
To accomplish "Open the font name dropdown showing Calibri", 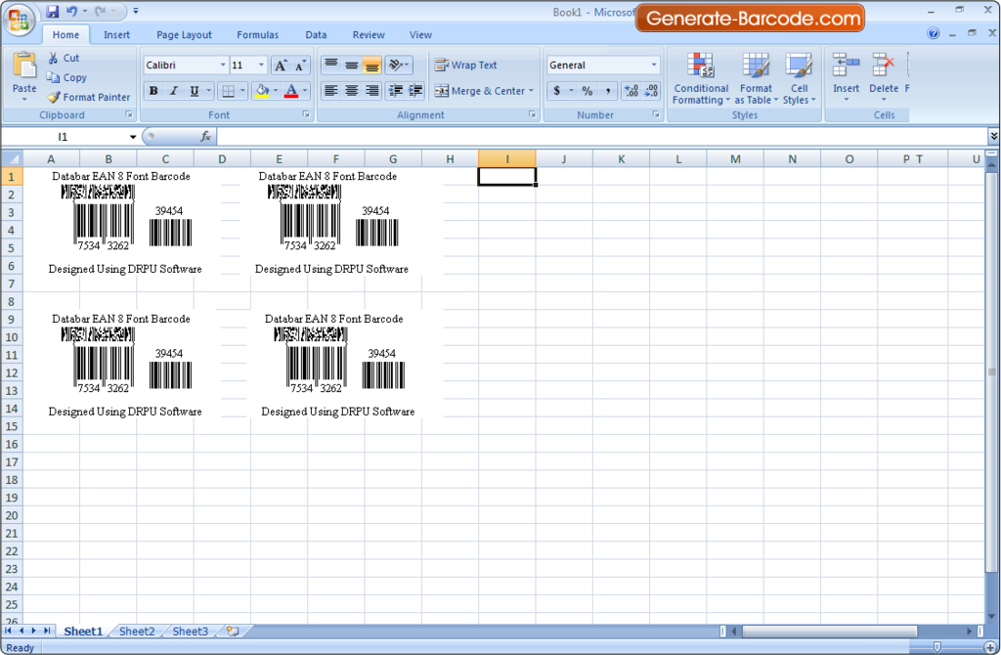I will pos(184,65).
